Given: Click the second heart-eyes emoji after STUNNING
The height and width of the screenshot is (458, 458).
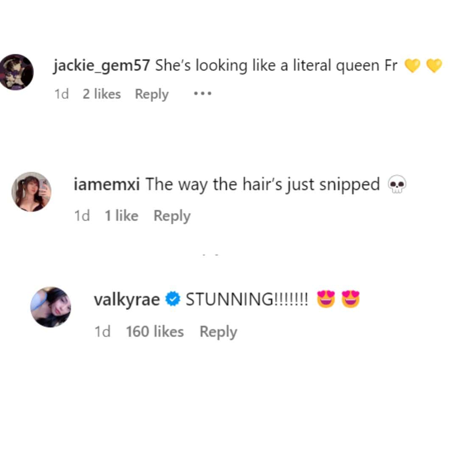Looking at the screenshot, I should tap(351, 299).
